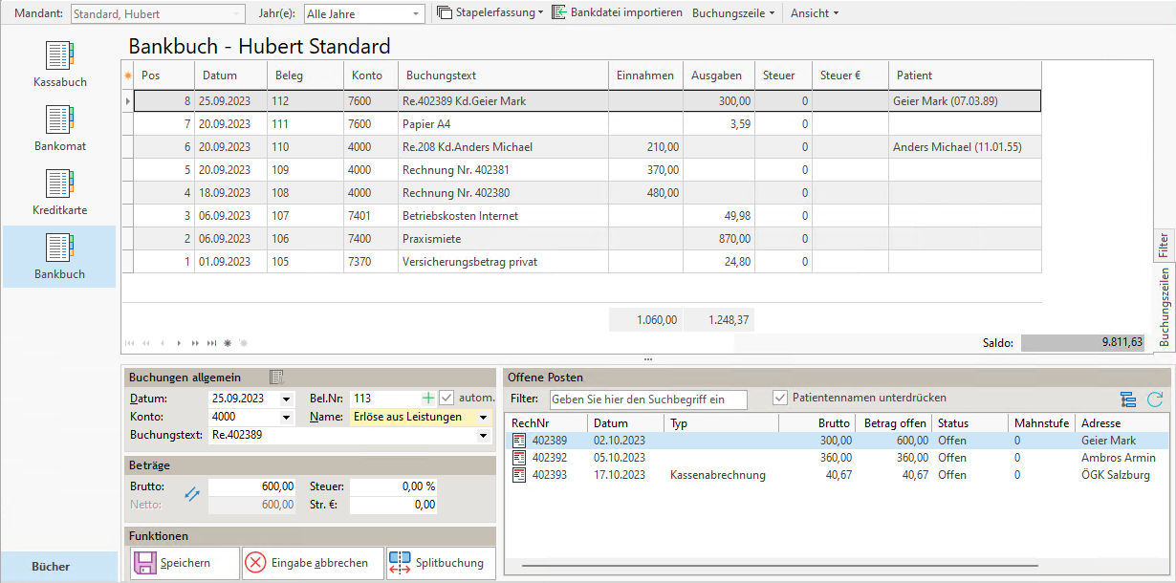Image resolution: width=1176 pixels, height=583 pixels.
Task: Select the Kreditkarte book icon
Action: pyautogui.click(x=59, y=184)
